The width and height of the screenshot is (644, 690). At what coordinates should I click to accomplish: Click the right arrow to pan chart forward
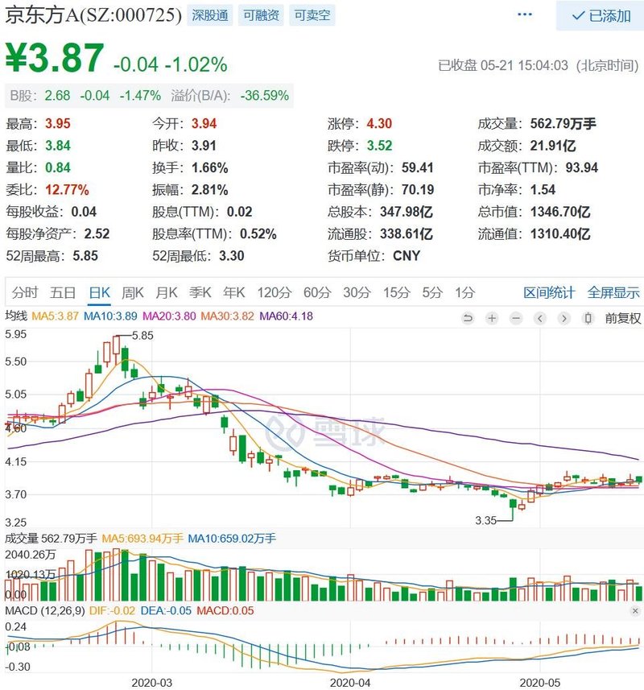[564, 319]
